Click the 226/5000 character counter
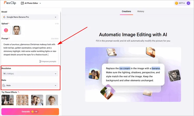 click(x=55, y=39)
